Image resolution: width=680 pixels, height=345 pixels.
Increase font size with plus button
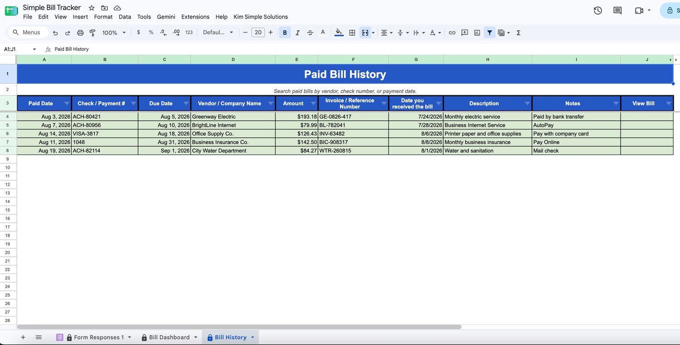pos(271,33)
